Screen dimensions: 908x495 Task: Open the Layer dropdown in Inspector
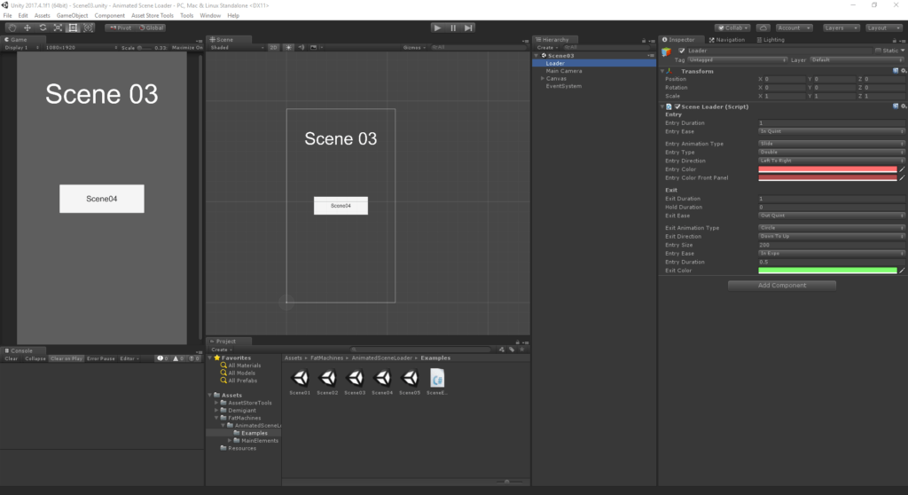click(x=857, y=59)
